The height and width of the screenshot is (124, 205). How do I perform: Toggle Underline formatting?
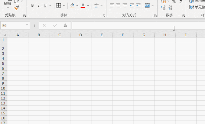45,5
